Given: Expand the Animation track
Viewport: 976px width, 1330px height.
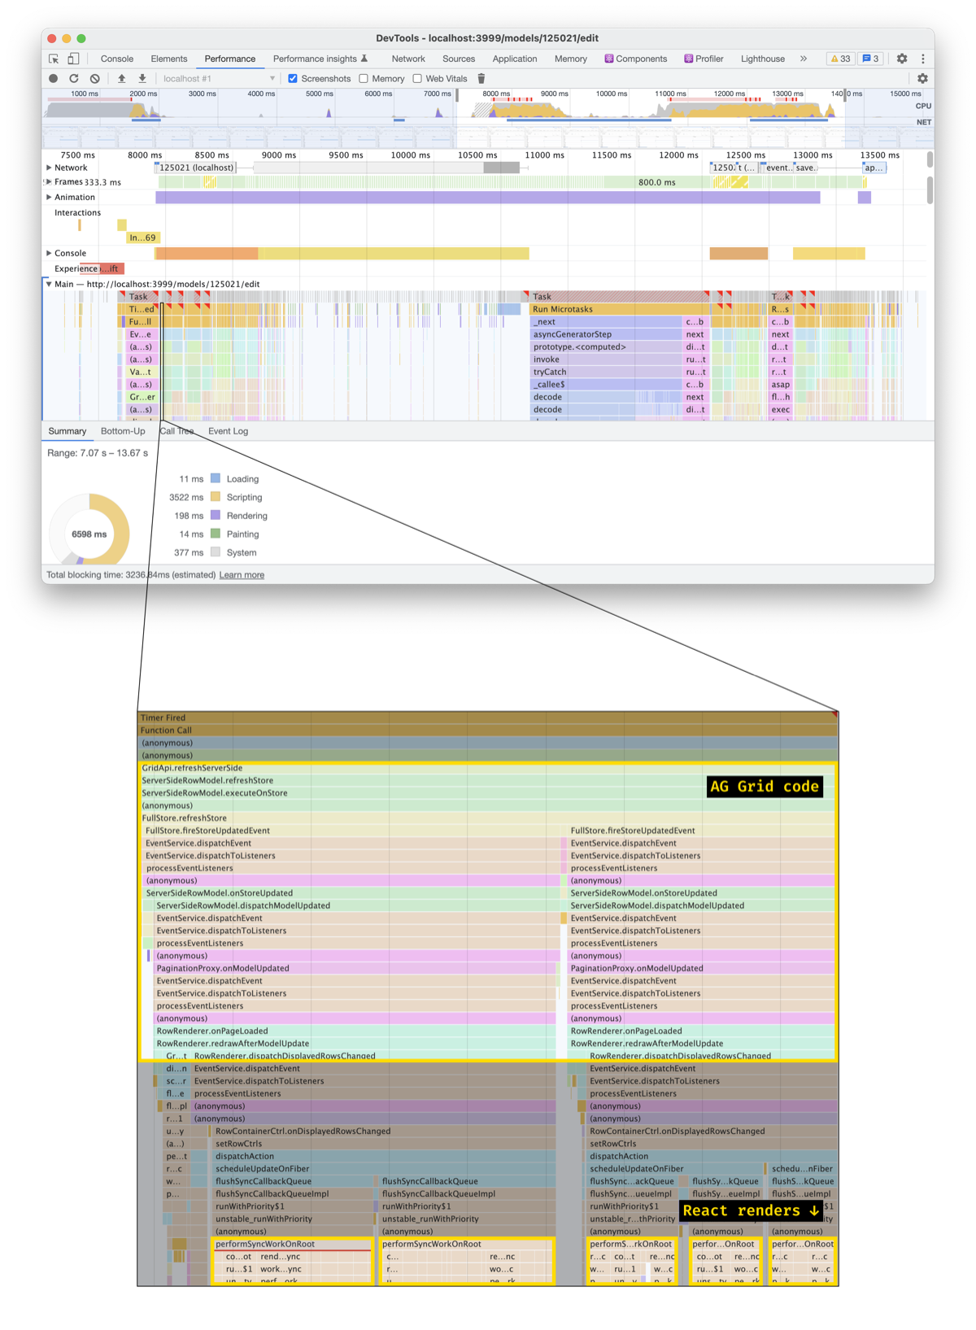Looking at the screenshot, I should pos(50,197).
